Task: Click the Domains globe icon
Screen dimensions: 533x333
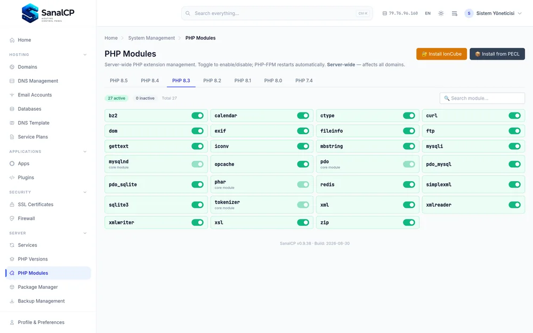Action: (x=12, y=67)
